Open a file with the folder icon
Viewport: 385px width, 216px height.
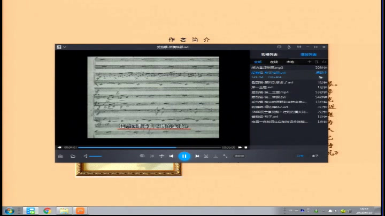73,156
